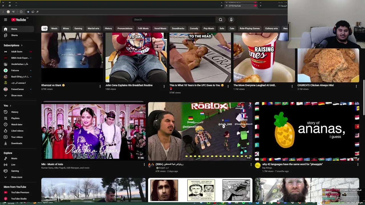Select the Gaming filter chip
This screenshot has height=205, width=365.
click(78, 28)
